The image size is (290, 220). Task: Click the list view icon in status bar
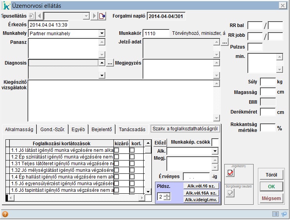[x=275, y=214]
